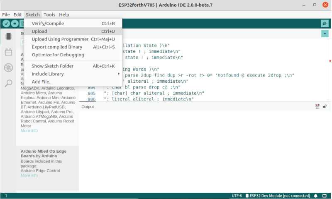Select Export compiled Binary menu item

pos(57,47)
